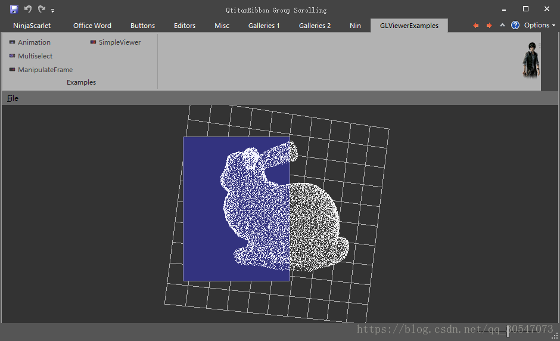560x341 pixels.
Task: Click the Examples group label
Action: 81,82
